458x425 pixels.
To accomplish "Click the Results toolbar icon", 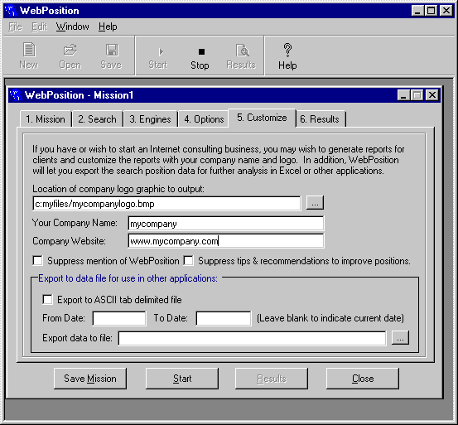I will click(242, 50).
